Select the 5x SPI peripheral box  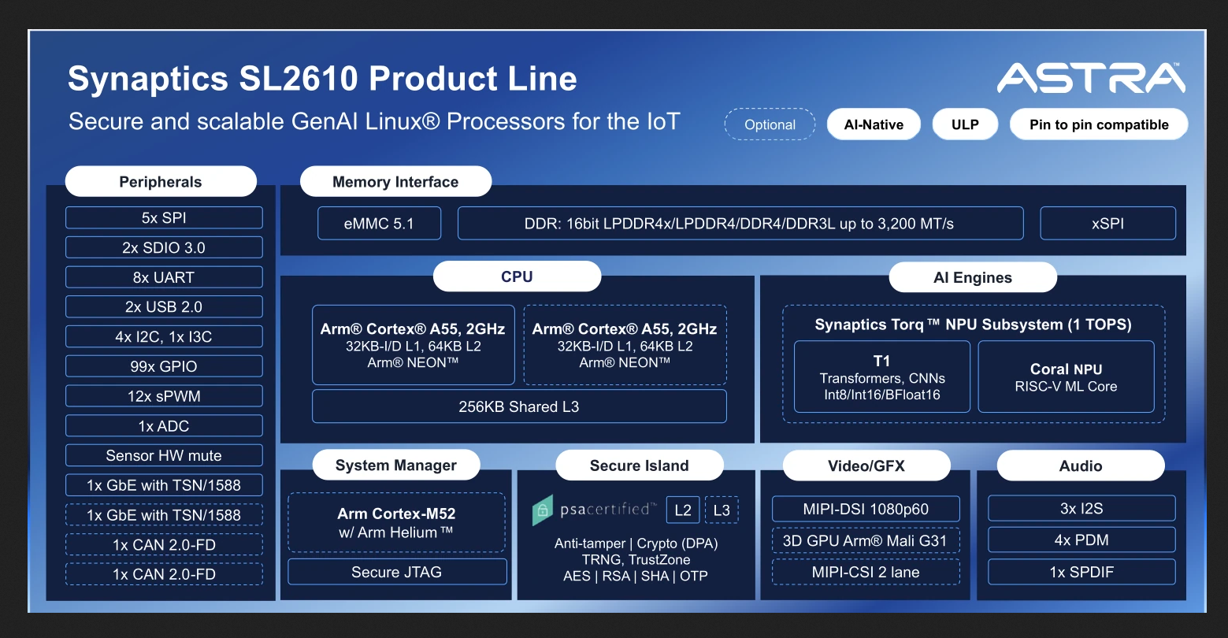(164, 217)
